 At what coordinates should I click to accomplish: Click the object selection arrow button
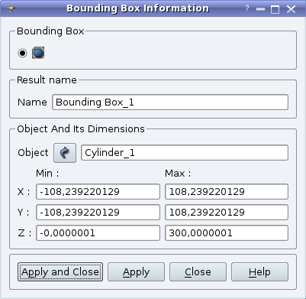pyautogui.click(x=65, y=153)
